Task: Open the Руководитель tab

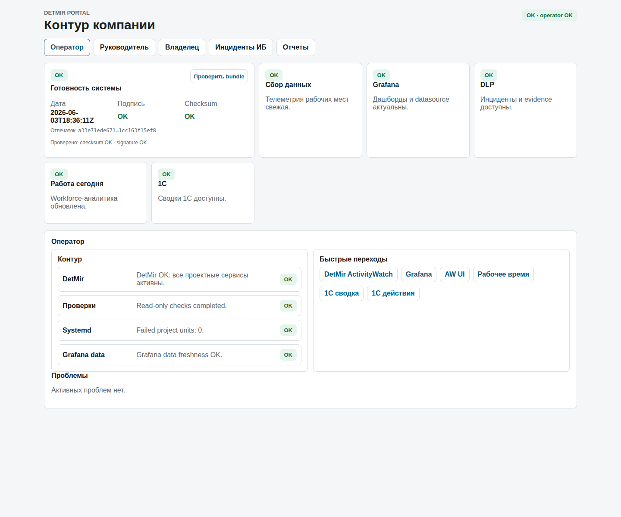Action: coord(124,47)
